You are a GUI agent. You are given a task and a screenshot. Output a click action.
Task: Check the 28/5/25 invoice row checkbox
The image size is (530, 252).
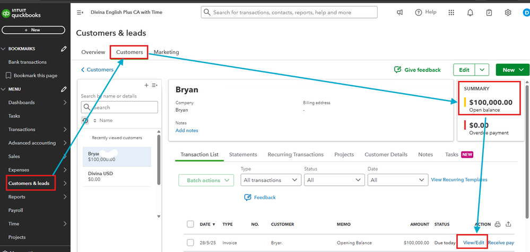point(190,242)
